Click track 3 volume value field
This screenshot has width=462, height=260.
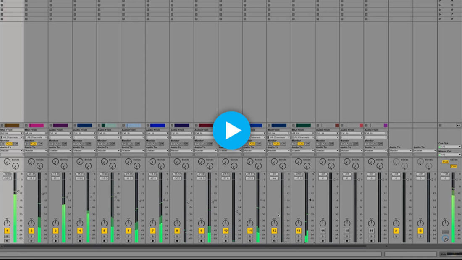click(x=55, y=179)
